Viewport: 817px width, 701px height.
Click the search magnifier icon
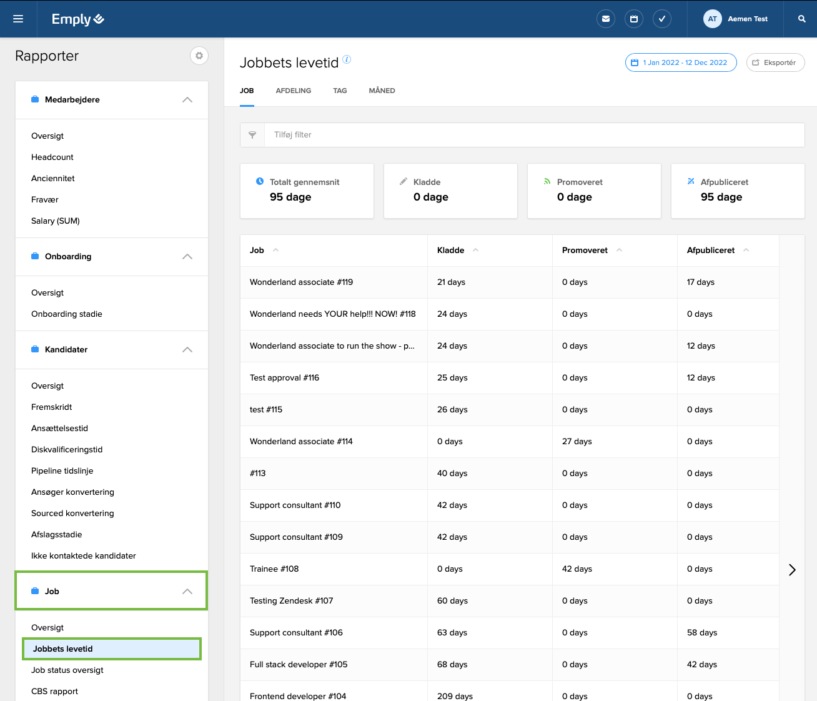801,19
